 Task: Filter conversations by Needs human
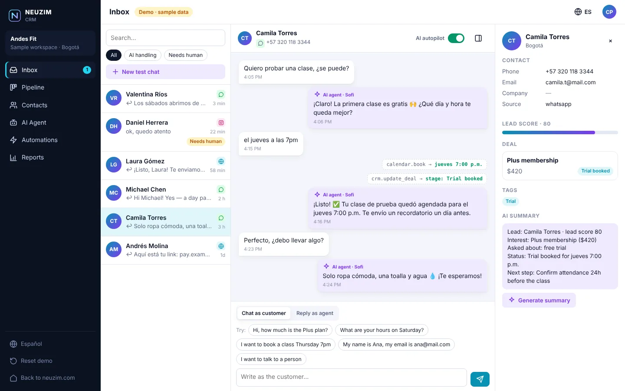click(x=186, y=55)
